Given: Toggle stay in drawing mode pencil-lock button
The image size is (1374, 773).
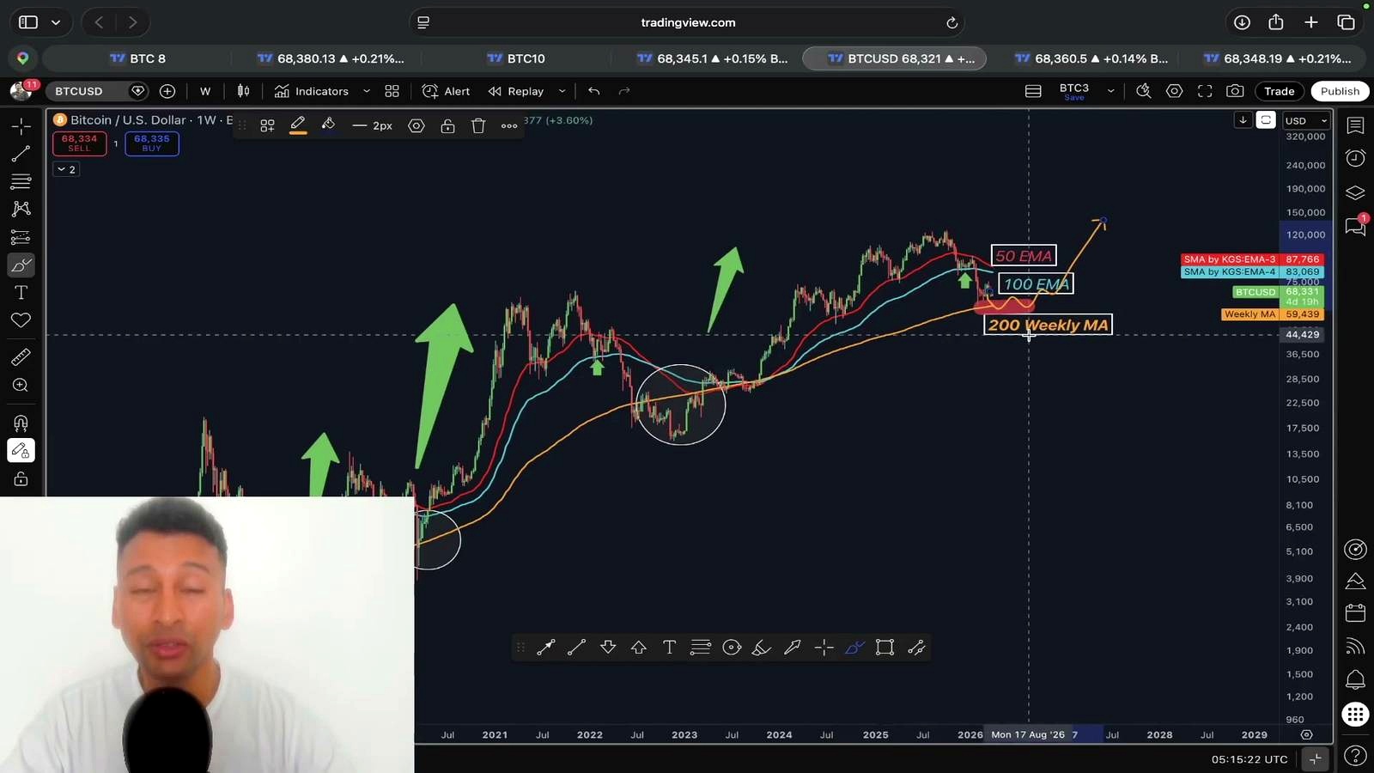Looking at the screenshot, I should (21, 450).
